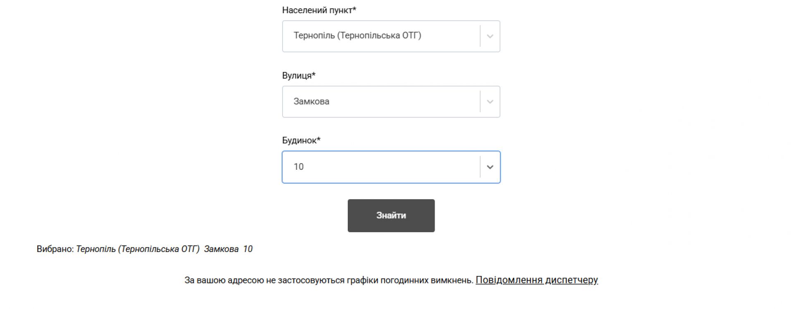Click the dark chevron in Будинок field
The image size is (794, 309).
(490, 167)
